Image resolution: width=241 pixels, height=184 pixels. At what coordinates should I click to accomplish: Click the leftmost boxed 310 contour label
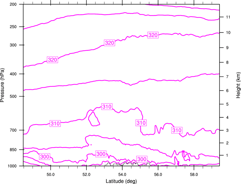pyautogui.click(x=55, y=123)
